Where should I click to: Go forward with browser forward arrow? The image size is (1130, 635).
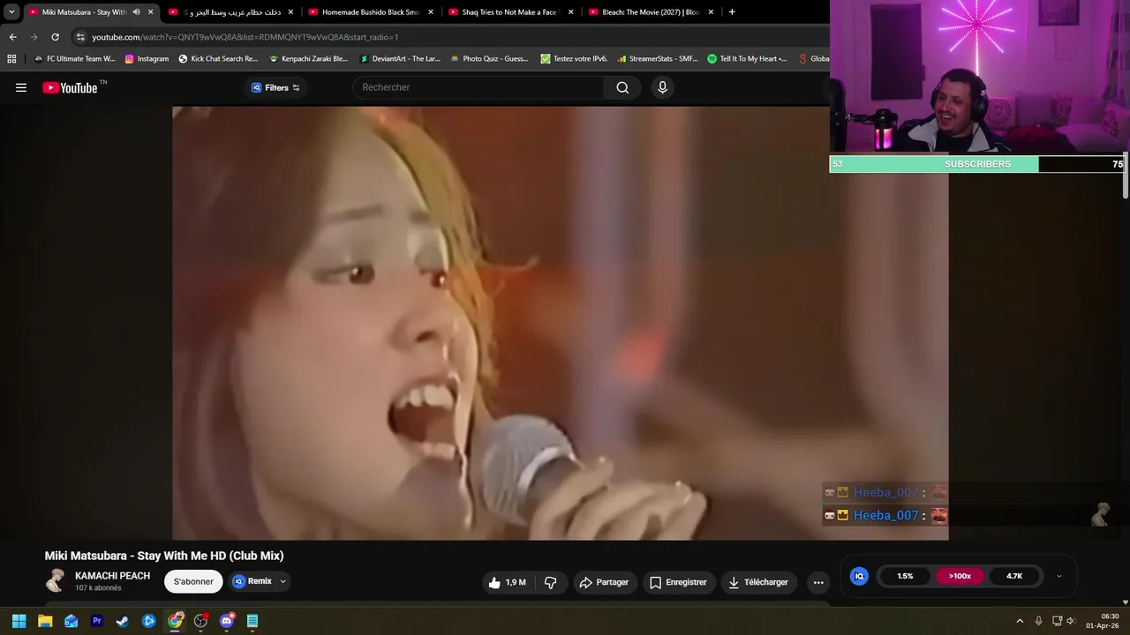(x=34, y=37)
